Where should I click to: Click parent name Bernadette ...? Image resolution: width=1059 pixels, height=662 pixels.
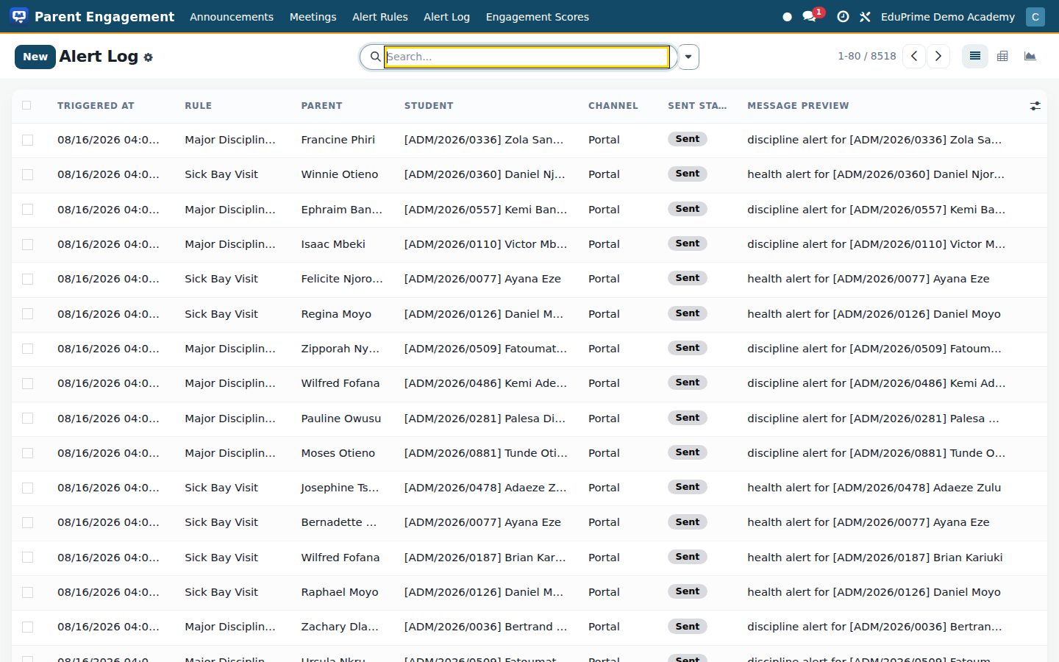[339, 522]
